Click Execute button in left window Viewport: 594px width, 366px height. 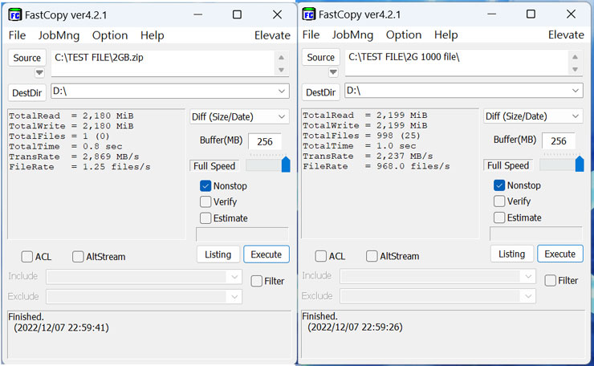click(266, 254)
